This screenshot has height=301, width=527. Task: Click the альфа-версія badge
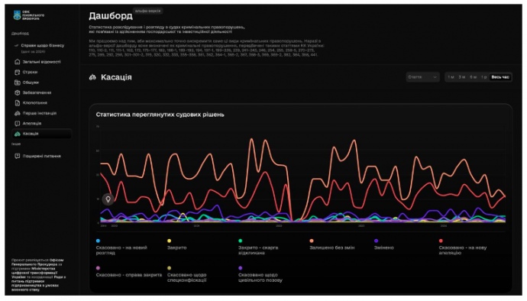point(148,11)
